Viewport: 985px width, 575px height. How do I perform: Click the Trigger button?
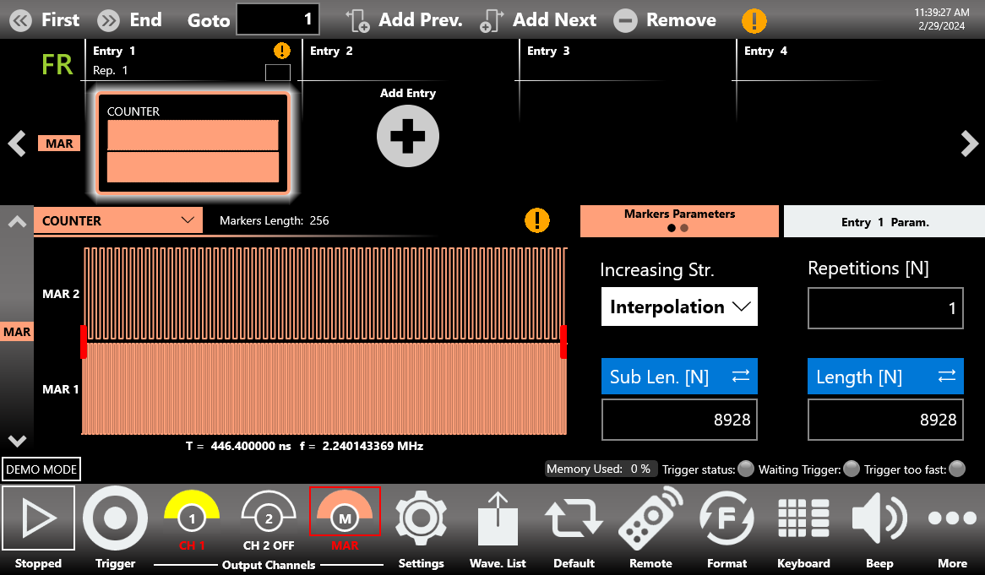[x=115, y=518]
